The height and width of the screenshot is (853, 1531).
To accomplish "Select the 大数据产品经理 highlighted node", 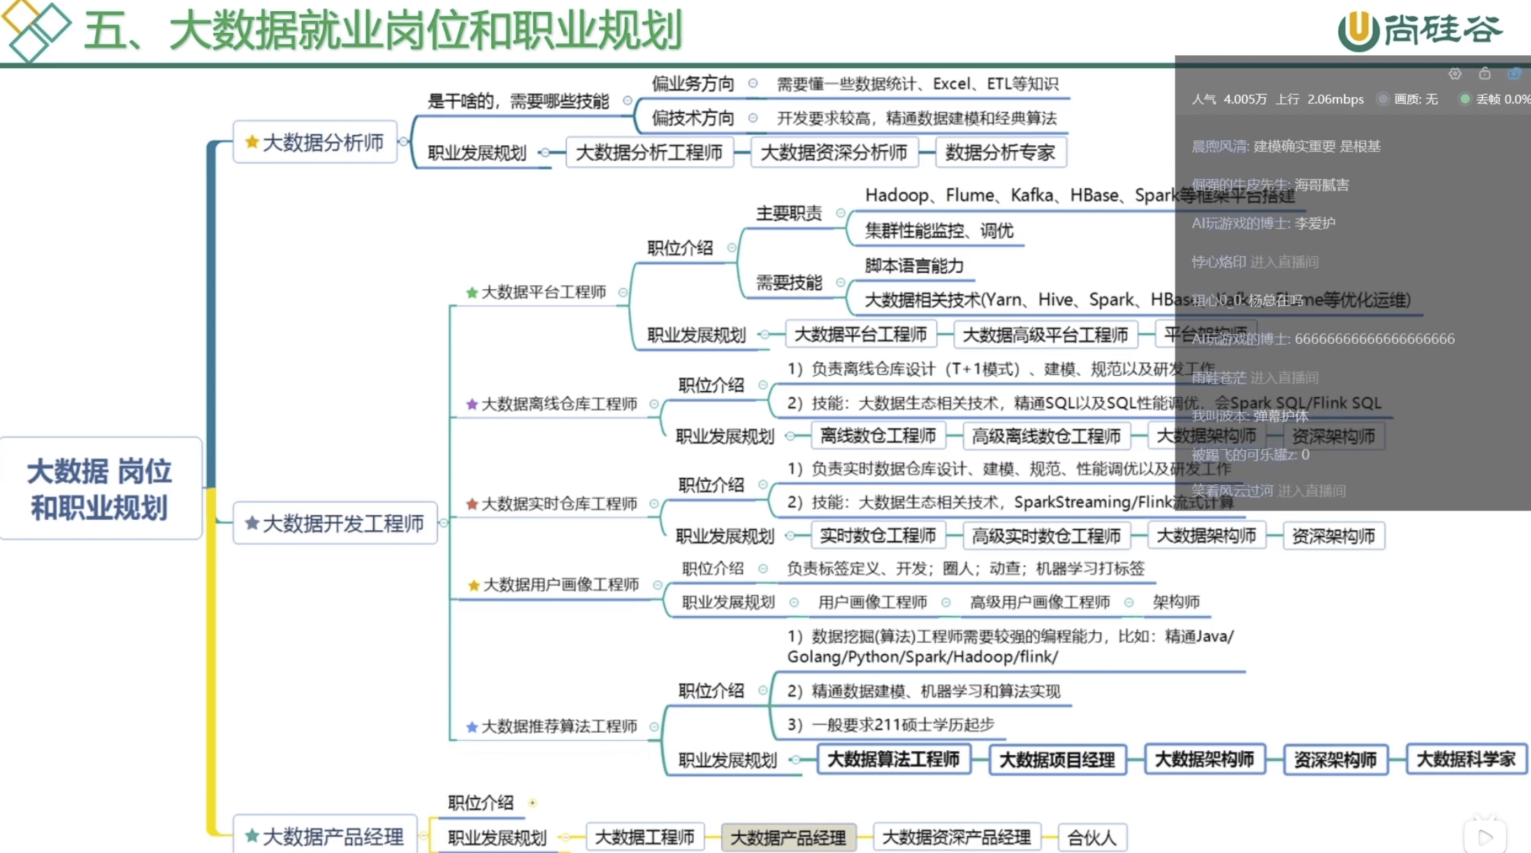I will point(788,837).
